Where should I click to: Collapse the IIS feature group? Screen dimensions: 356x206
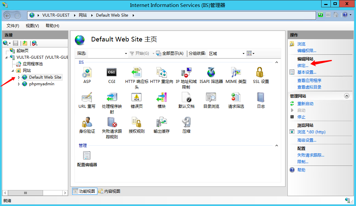277,62
